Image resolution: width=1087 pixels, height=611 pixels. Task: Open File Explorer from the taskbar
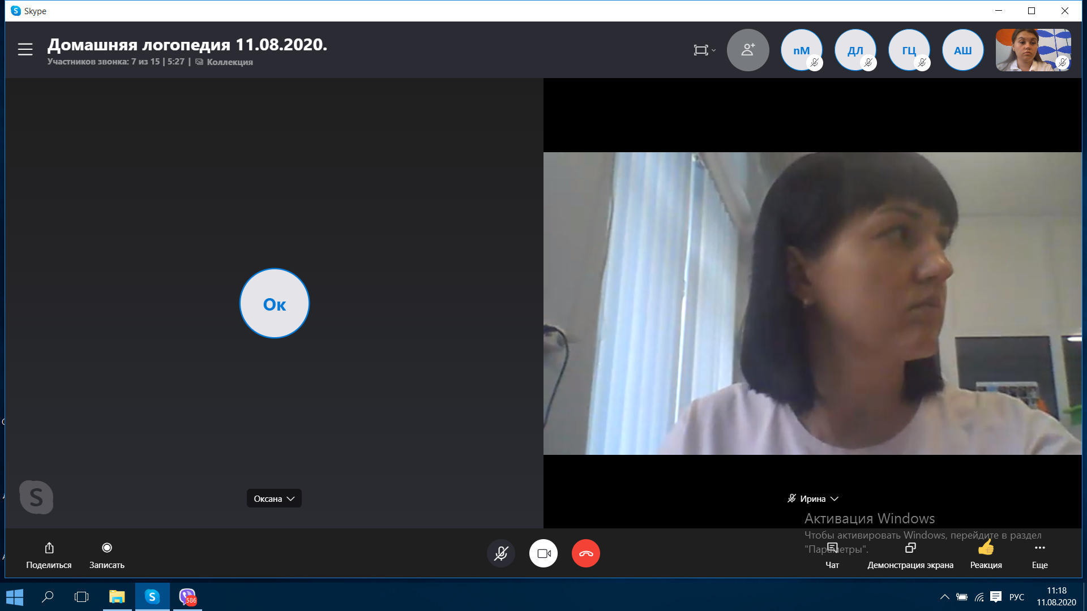click(117, 597)
